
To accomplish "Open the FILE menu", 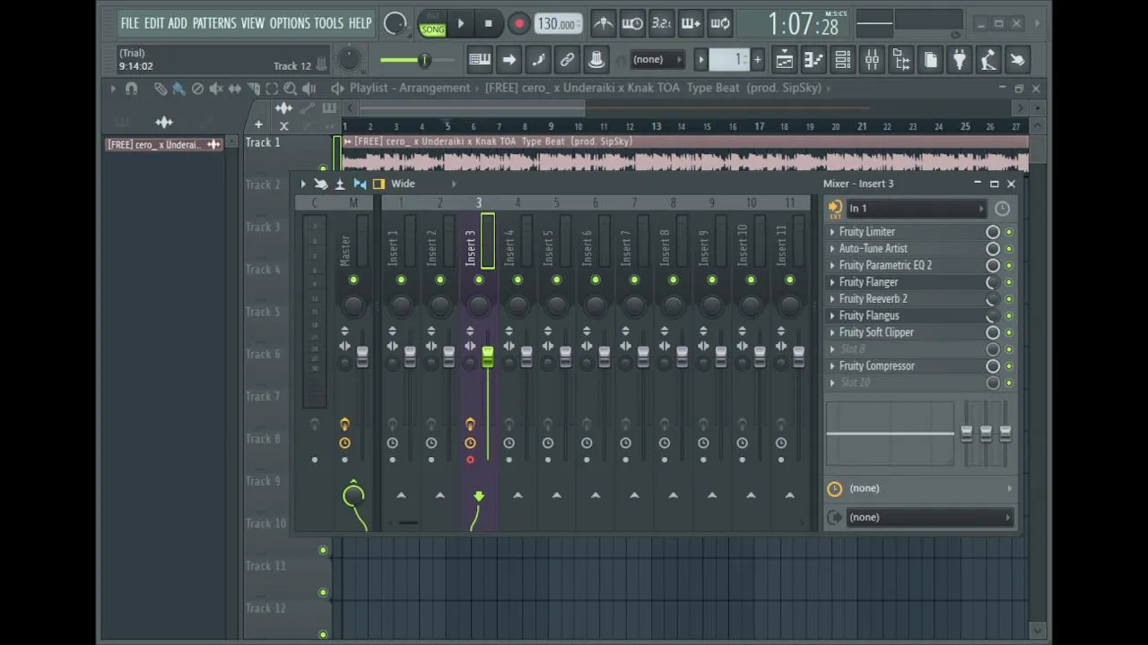I will point(130,23).
